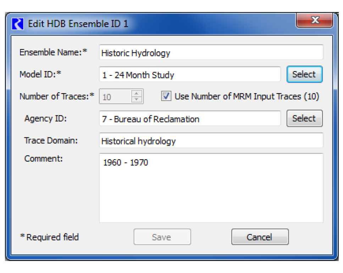Close the Edit HDB Ensemble dialog

click(314, 21)
